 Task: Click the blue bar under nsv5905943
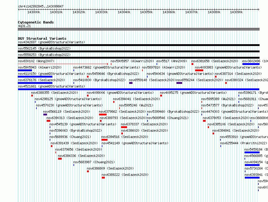point(25,70)
